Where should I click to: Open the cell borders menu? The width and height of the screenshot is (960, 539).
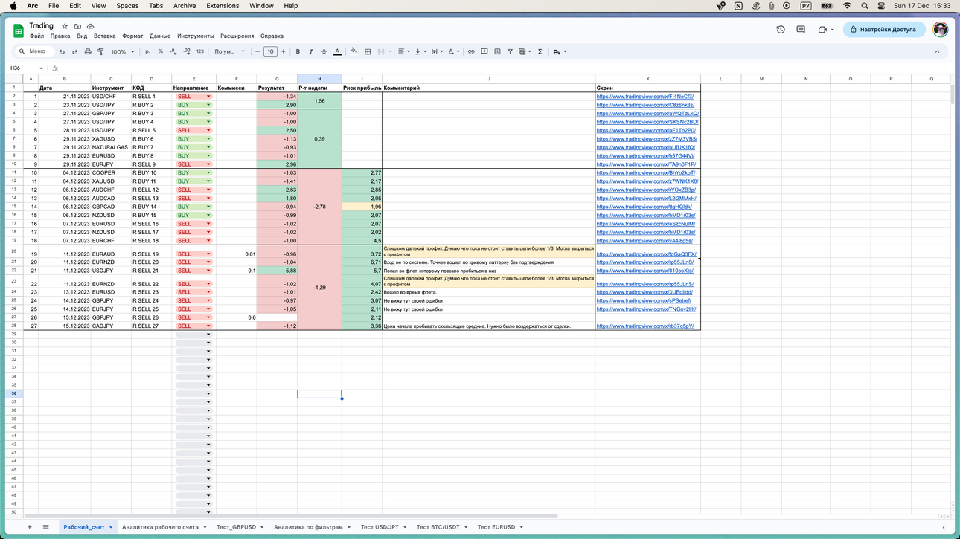(x=368, y=52)
